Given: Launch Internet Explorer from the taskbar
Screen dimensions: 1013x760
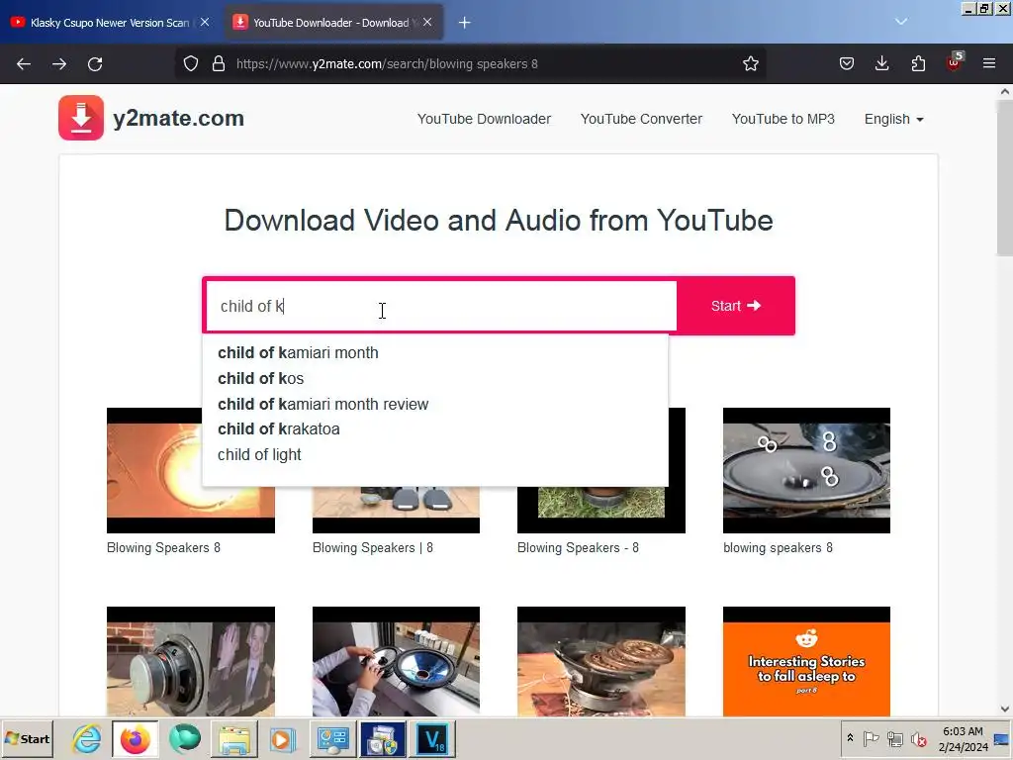Looking at the screenshot, I should [x=87, y=738].
